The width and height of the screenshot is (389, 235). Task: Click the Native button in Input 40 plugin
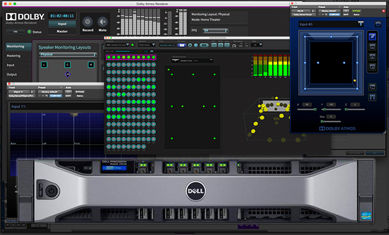pyautogui.click(x=356, y=15)
